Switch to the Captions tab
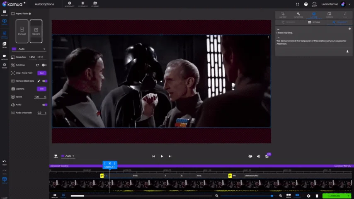The image size is (354, 199). (x=314, y=15)
